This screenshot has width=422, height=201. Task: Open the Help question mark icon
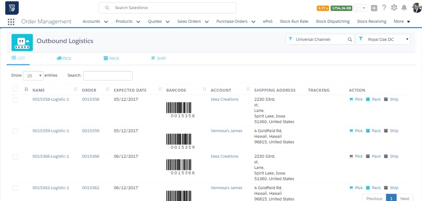(384, 8)
